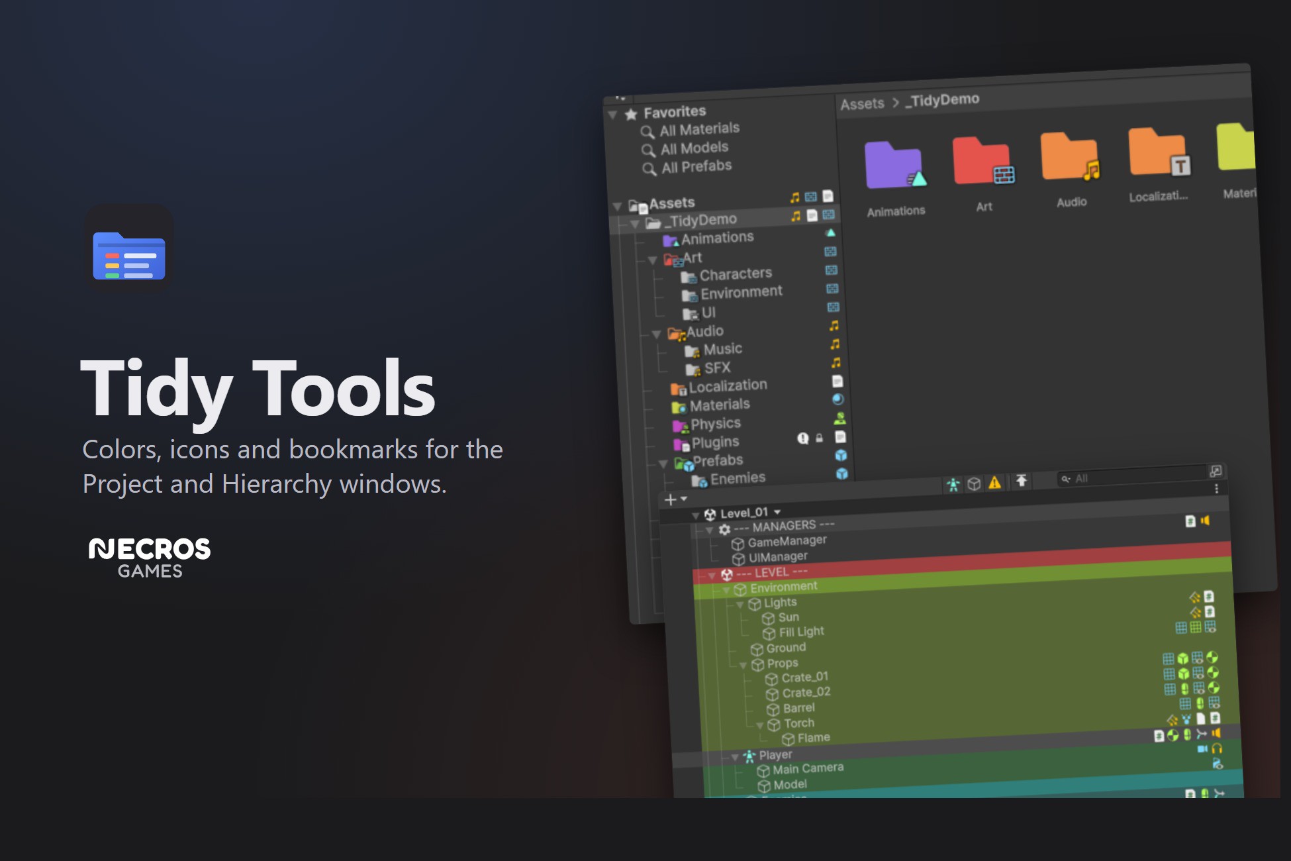
Task: Click _TidyDemo in the breadcrumb path
Action: point(943,100)
